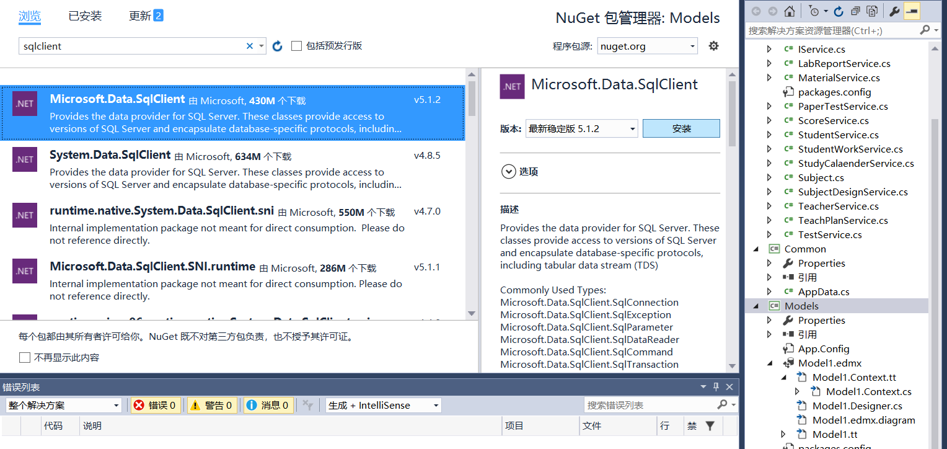Clear the sqlclient search text with X
The height and width of the screenshot is (449, 947).
tap(250, 46)
